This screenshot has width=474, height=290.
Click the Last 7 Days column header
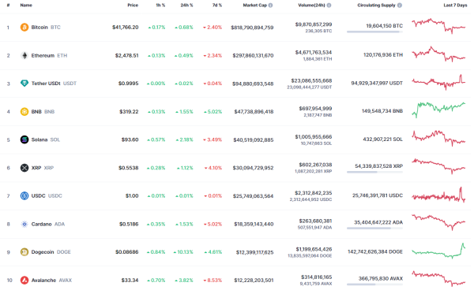point(455,6)
